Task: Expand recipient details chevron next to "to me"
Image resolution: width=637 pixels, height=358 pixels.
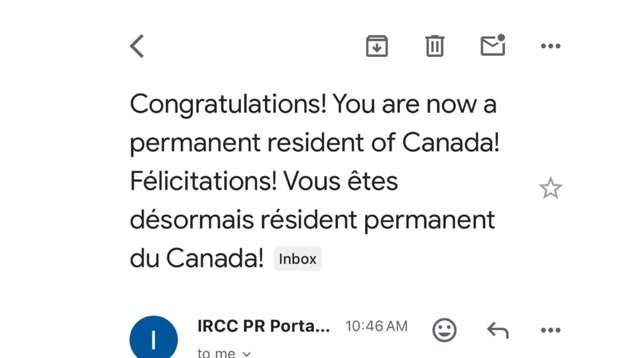Action: tap(247, 354)
